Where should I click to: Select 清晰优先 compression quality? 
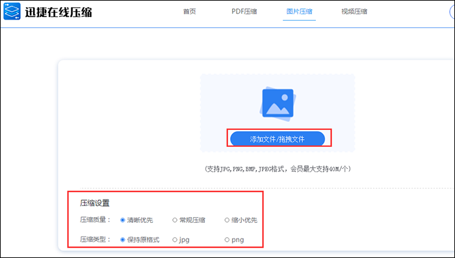[x=136, y=220]
